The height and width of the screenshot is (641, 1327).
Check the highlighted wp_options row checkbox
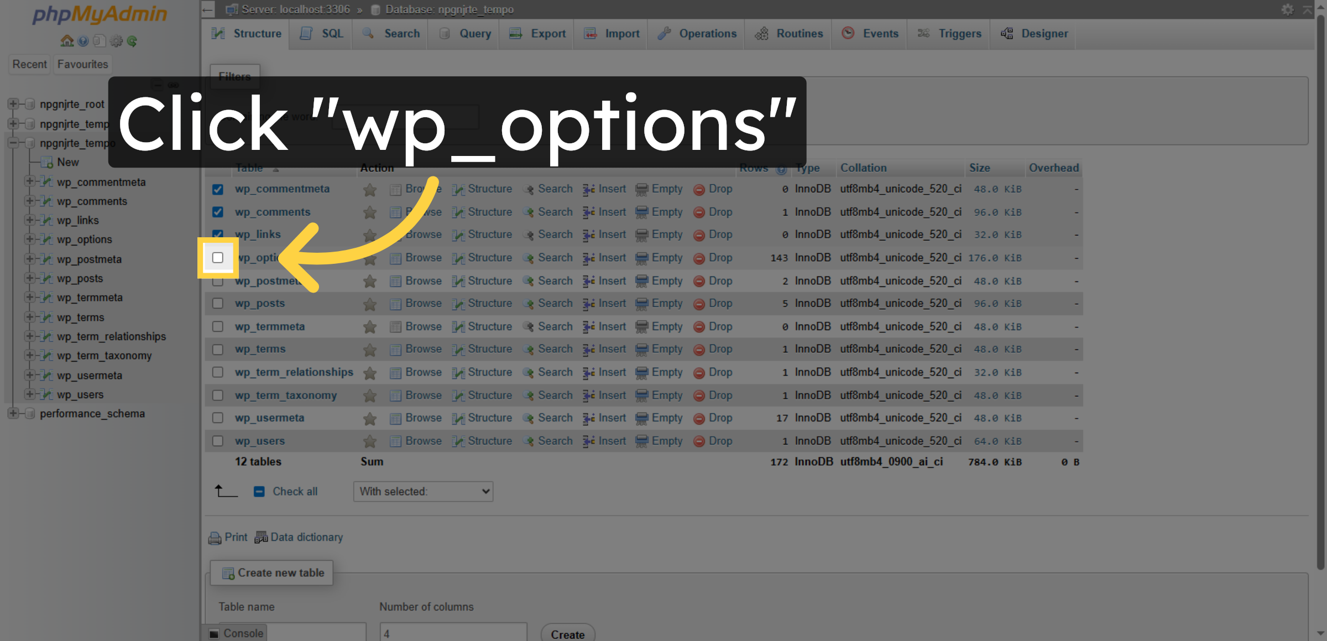pos(218,258)
